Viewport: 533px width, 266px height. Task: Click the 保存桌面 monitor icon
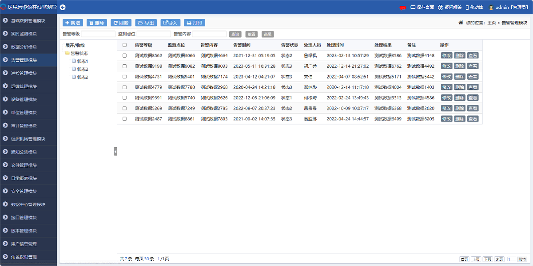click(413, 8)
